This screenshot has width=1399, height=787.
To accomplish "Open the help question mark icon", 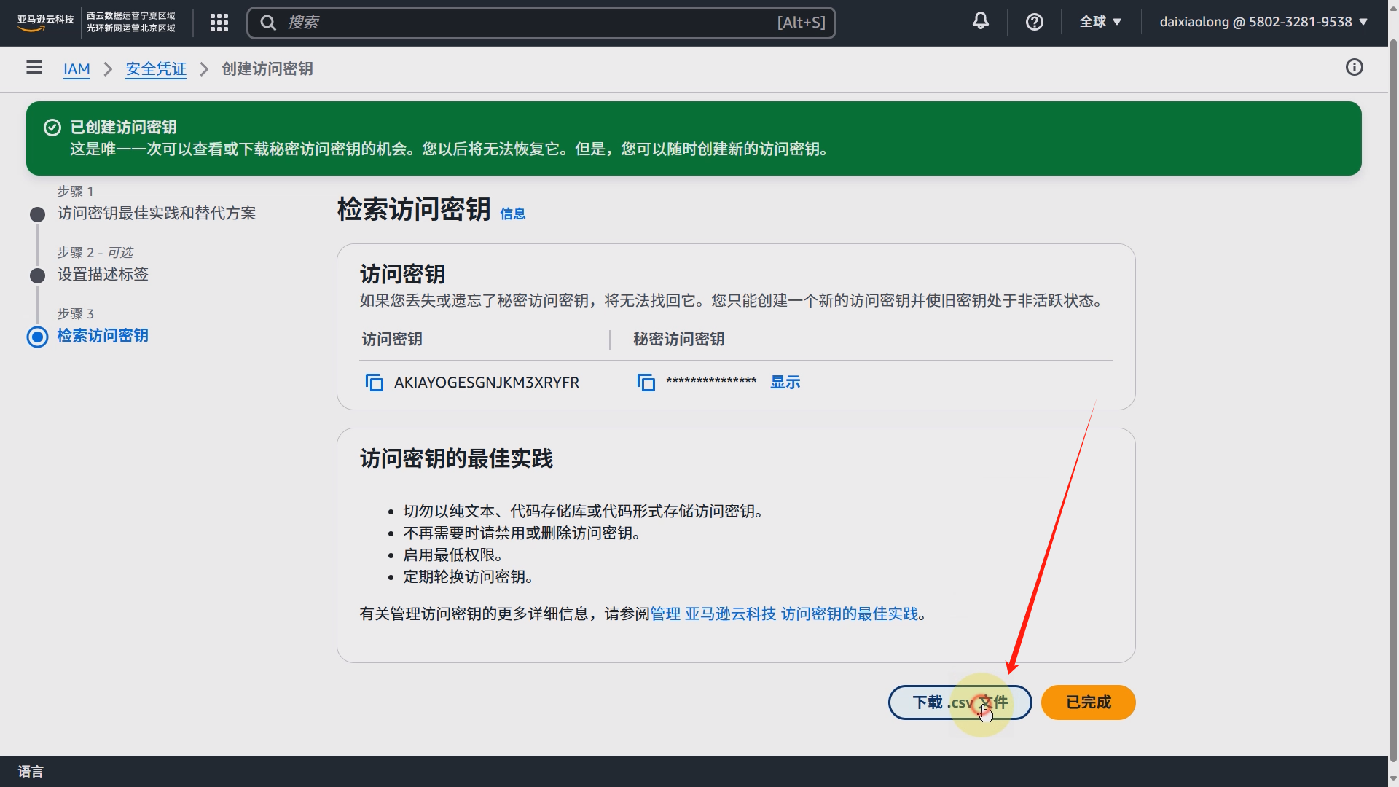I will click(x=1034, y=23).
